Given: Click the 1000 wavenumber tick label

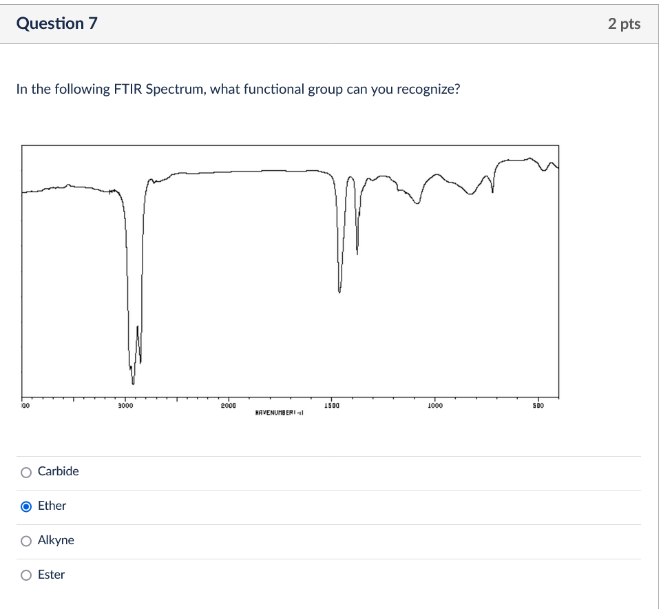Looking at the screenshot, I should (434, 406).
